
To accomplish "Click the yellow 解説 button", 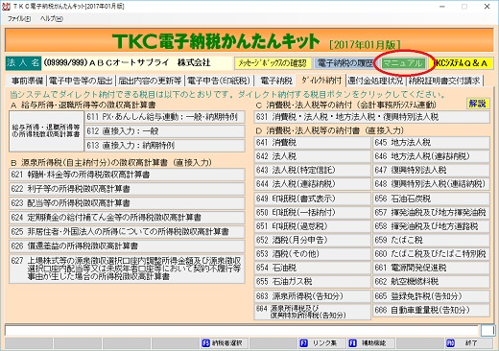I will click(478, 104).
